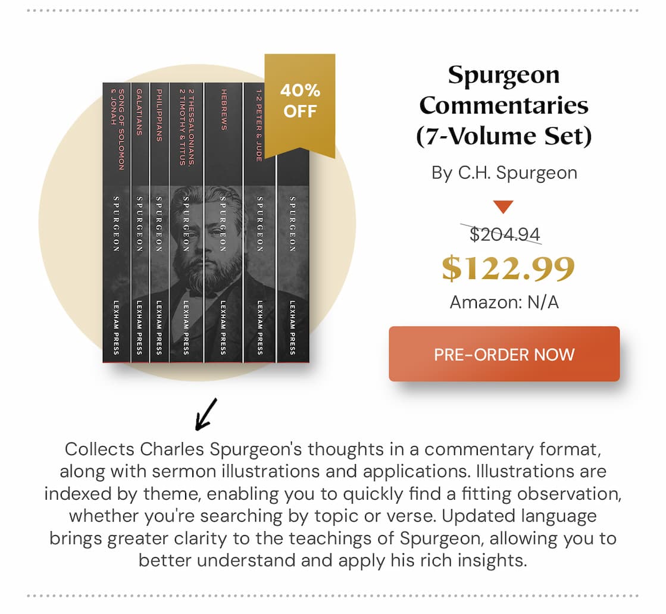Click the PRE-ORDER NOW button
Viewport: 666px width, 614px height.
pos(504,355)
